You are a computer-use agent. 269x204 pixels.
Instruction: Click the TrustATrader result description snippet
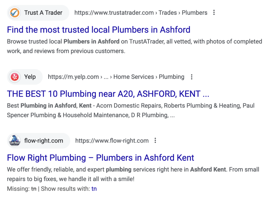pos(134,46)
